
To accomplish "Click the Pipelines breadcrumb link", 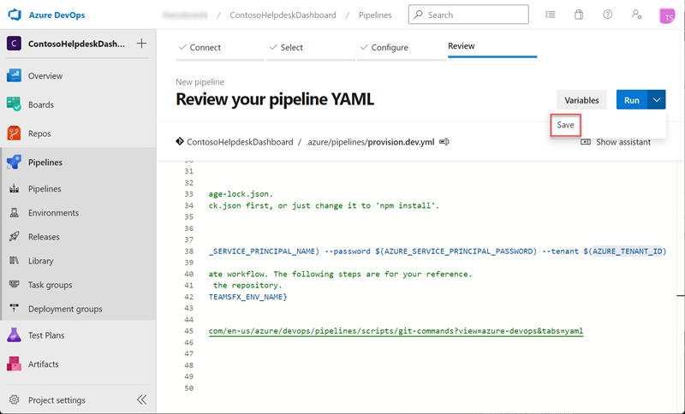I will (375, 15).
